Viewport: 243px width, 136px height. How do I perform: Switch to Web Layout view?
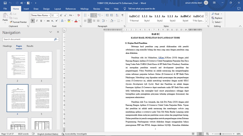(207, 134)
